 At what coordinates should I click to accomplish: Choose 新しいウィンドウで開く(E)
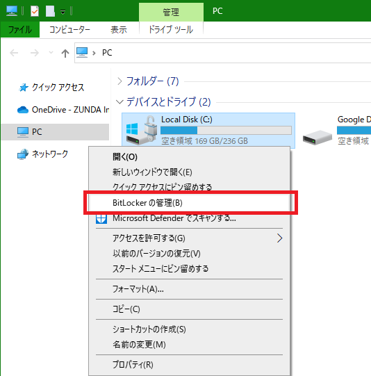pyautogui.click(x=190, y=172)
